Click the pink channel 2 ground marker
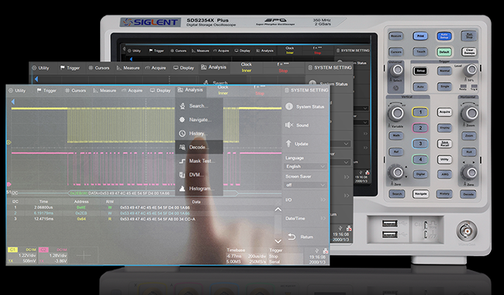This screenshot has width=504, height=295. point(9,184)
